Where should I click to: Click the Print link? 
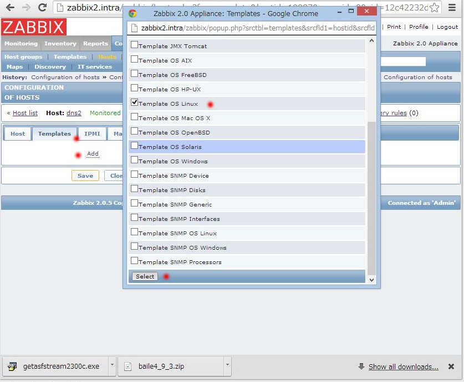click(x=394, y=27)
